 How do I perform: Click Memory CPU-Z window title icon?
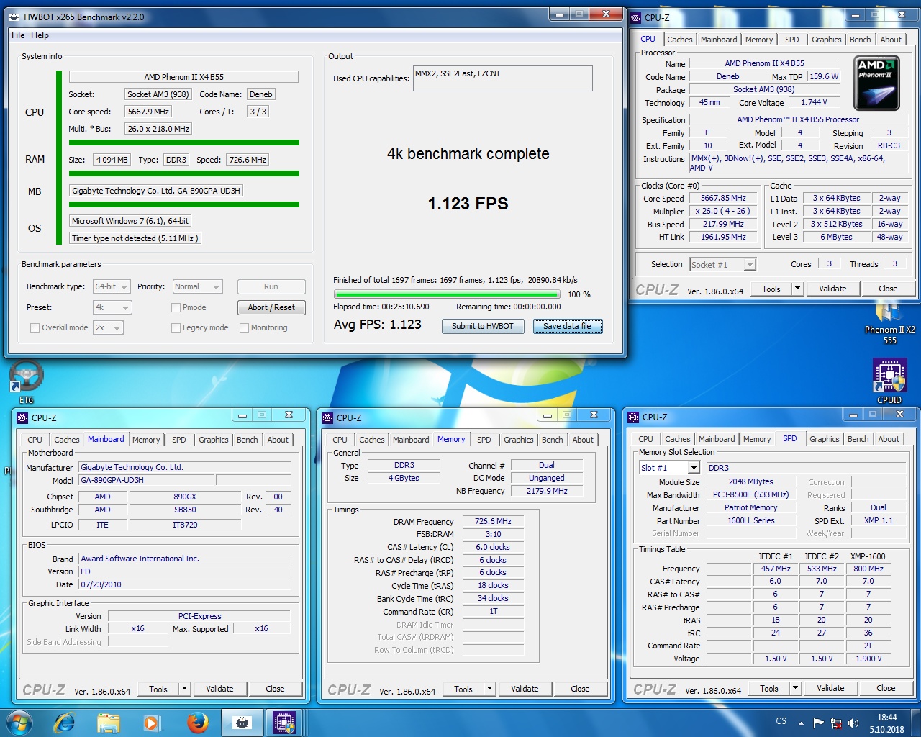click(x=327, y=417)
